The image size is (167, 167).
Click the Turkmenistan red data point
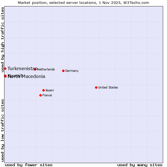point(5,68)
